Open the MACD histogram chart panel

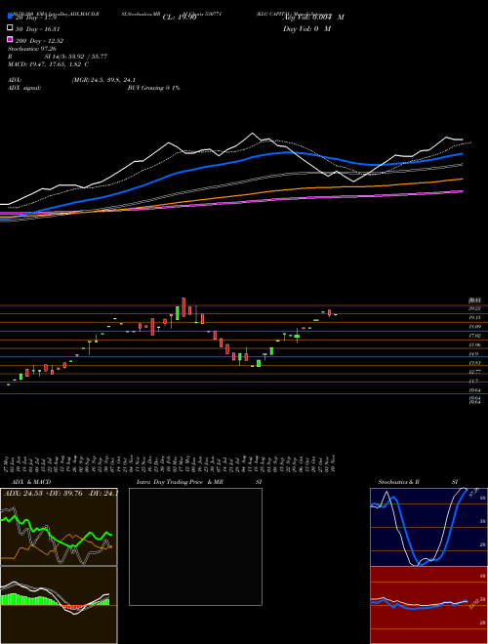coord(59,605)
